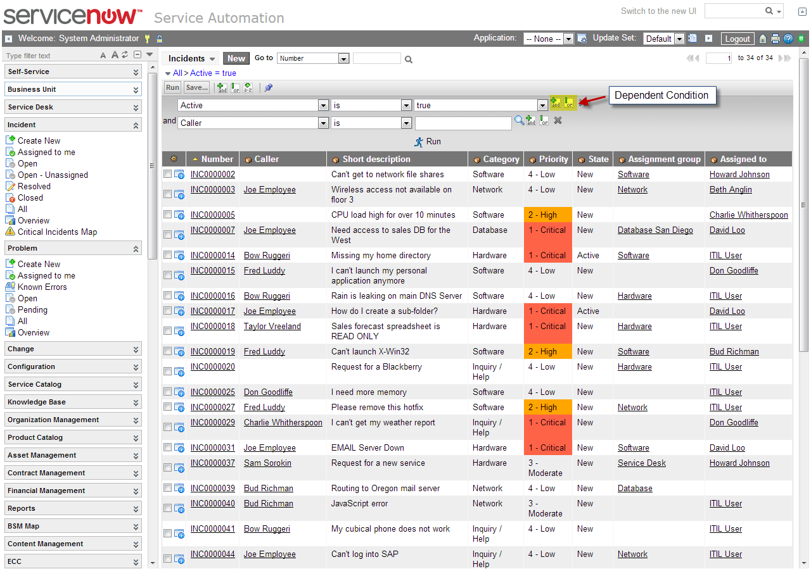Check the box for INC0000003
This screenshot has height=569, width=811.
(x=168, y=194)
